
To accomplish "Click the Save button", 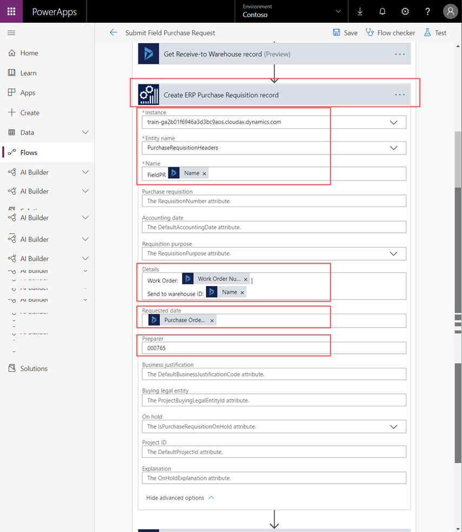I will click(345, 33).
